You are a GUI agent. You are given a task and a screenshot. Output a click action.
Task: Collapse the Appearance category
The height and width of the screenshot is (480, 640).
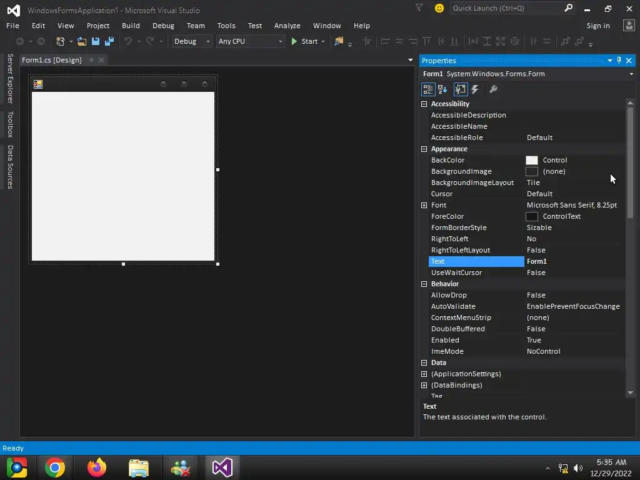pyautogui.click(x=424, y=149)
